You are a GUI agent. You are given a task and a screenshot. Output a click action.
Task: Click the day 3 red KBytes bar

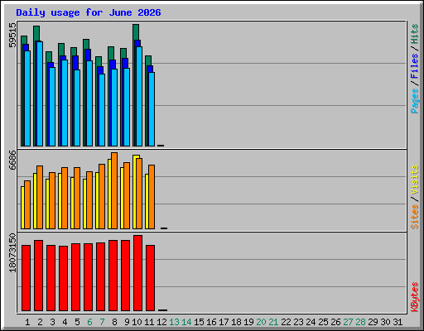tap(51, 278)
